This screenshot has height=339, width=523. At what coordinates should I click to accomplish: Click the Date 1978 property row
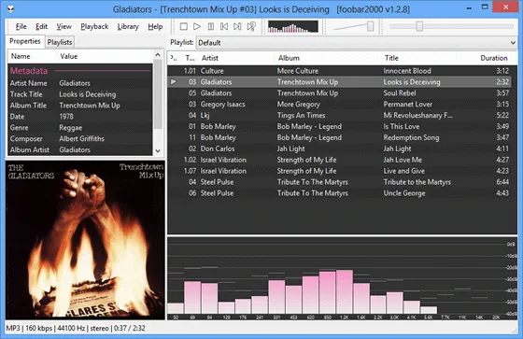coord(80,117)
